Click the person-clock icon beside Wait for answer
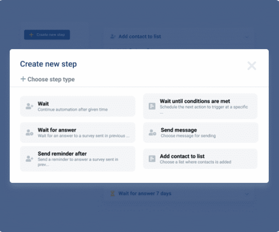 tap(29, 132)
